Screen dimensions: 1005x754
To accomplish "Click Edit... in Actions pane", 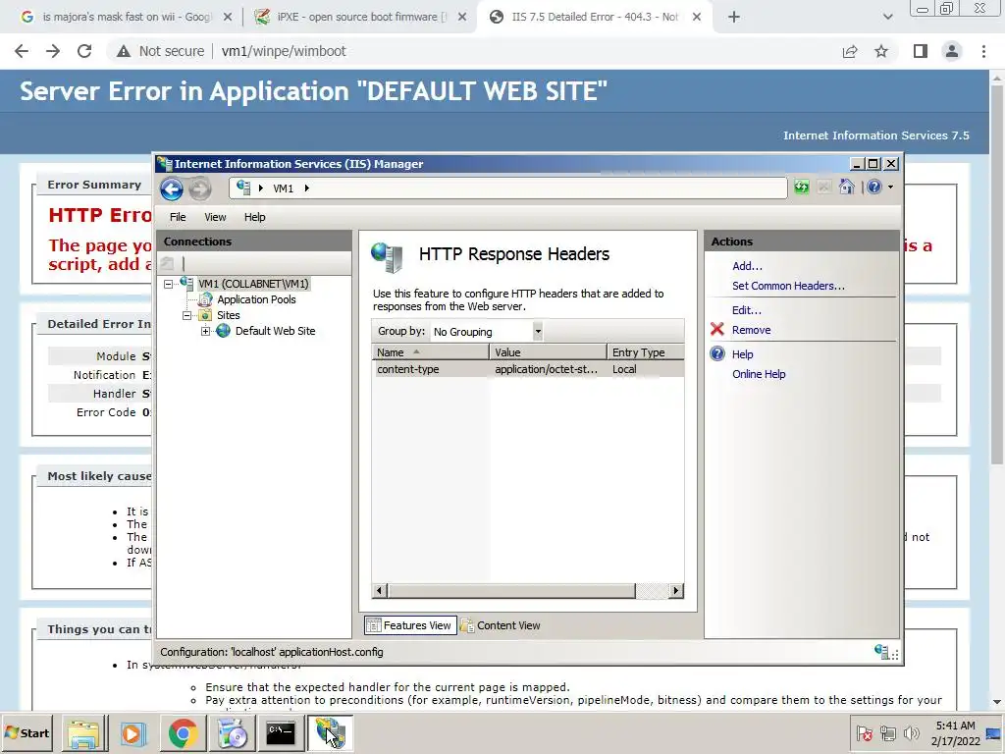I will tap(747, 310).
